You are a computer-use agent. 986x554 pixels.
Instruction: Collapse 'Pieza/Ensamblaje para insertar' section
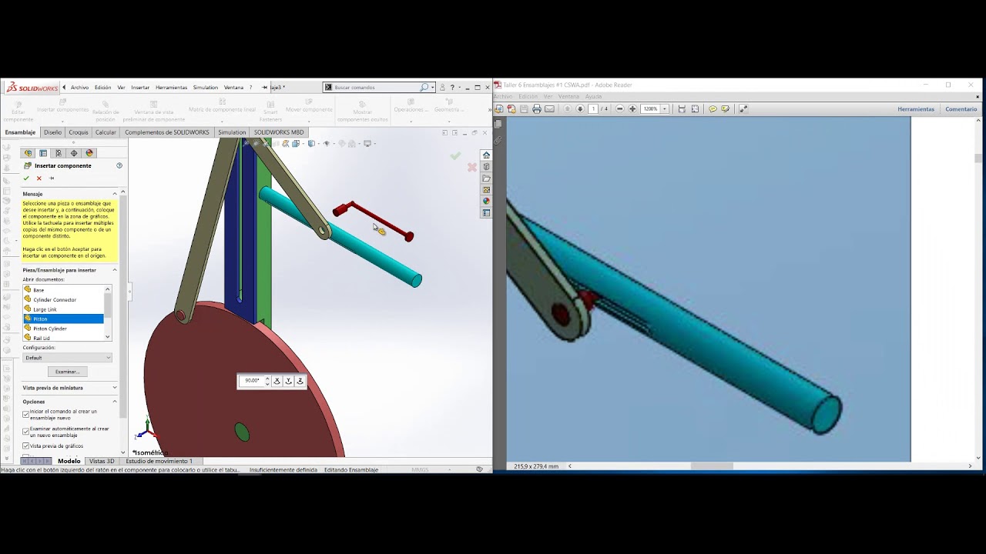click(x=115, y=270)
